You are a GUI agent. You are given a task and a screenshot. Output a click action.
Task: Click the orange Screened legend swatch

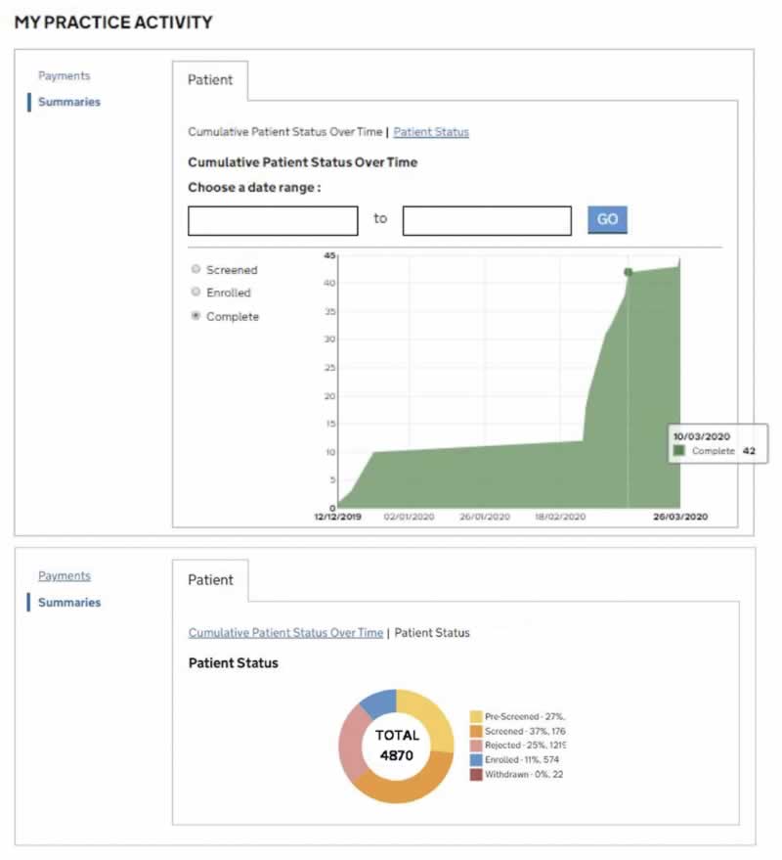476,731
